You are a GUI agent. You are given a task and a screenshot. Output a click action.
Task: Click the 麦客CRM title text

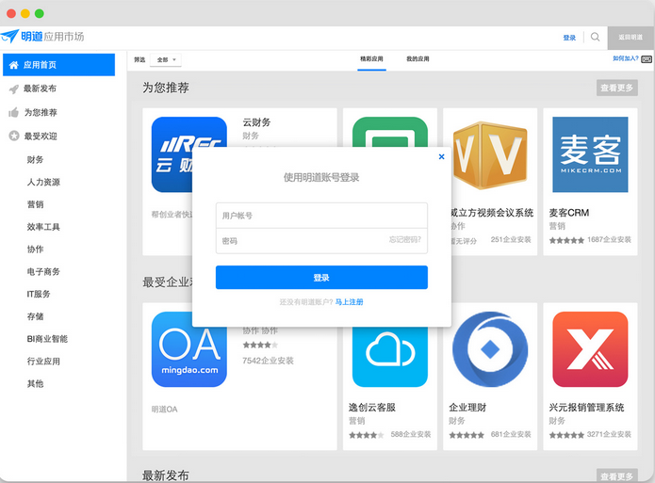pos(569,213)
